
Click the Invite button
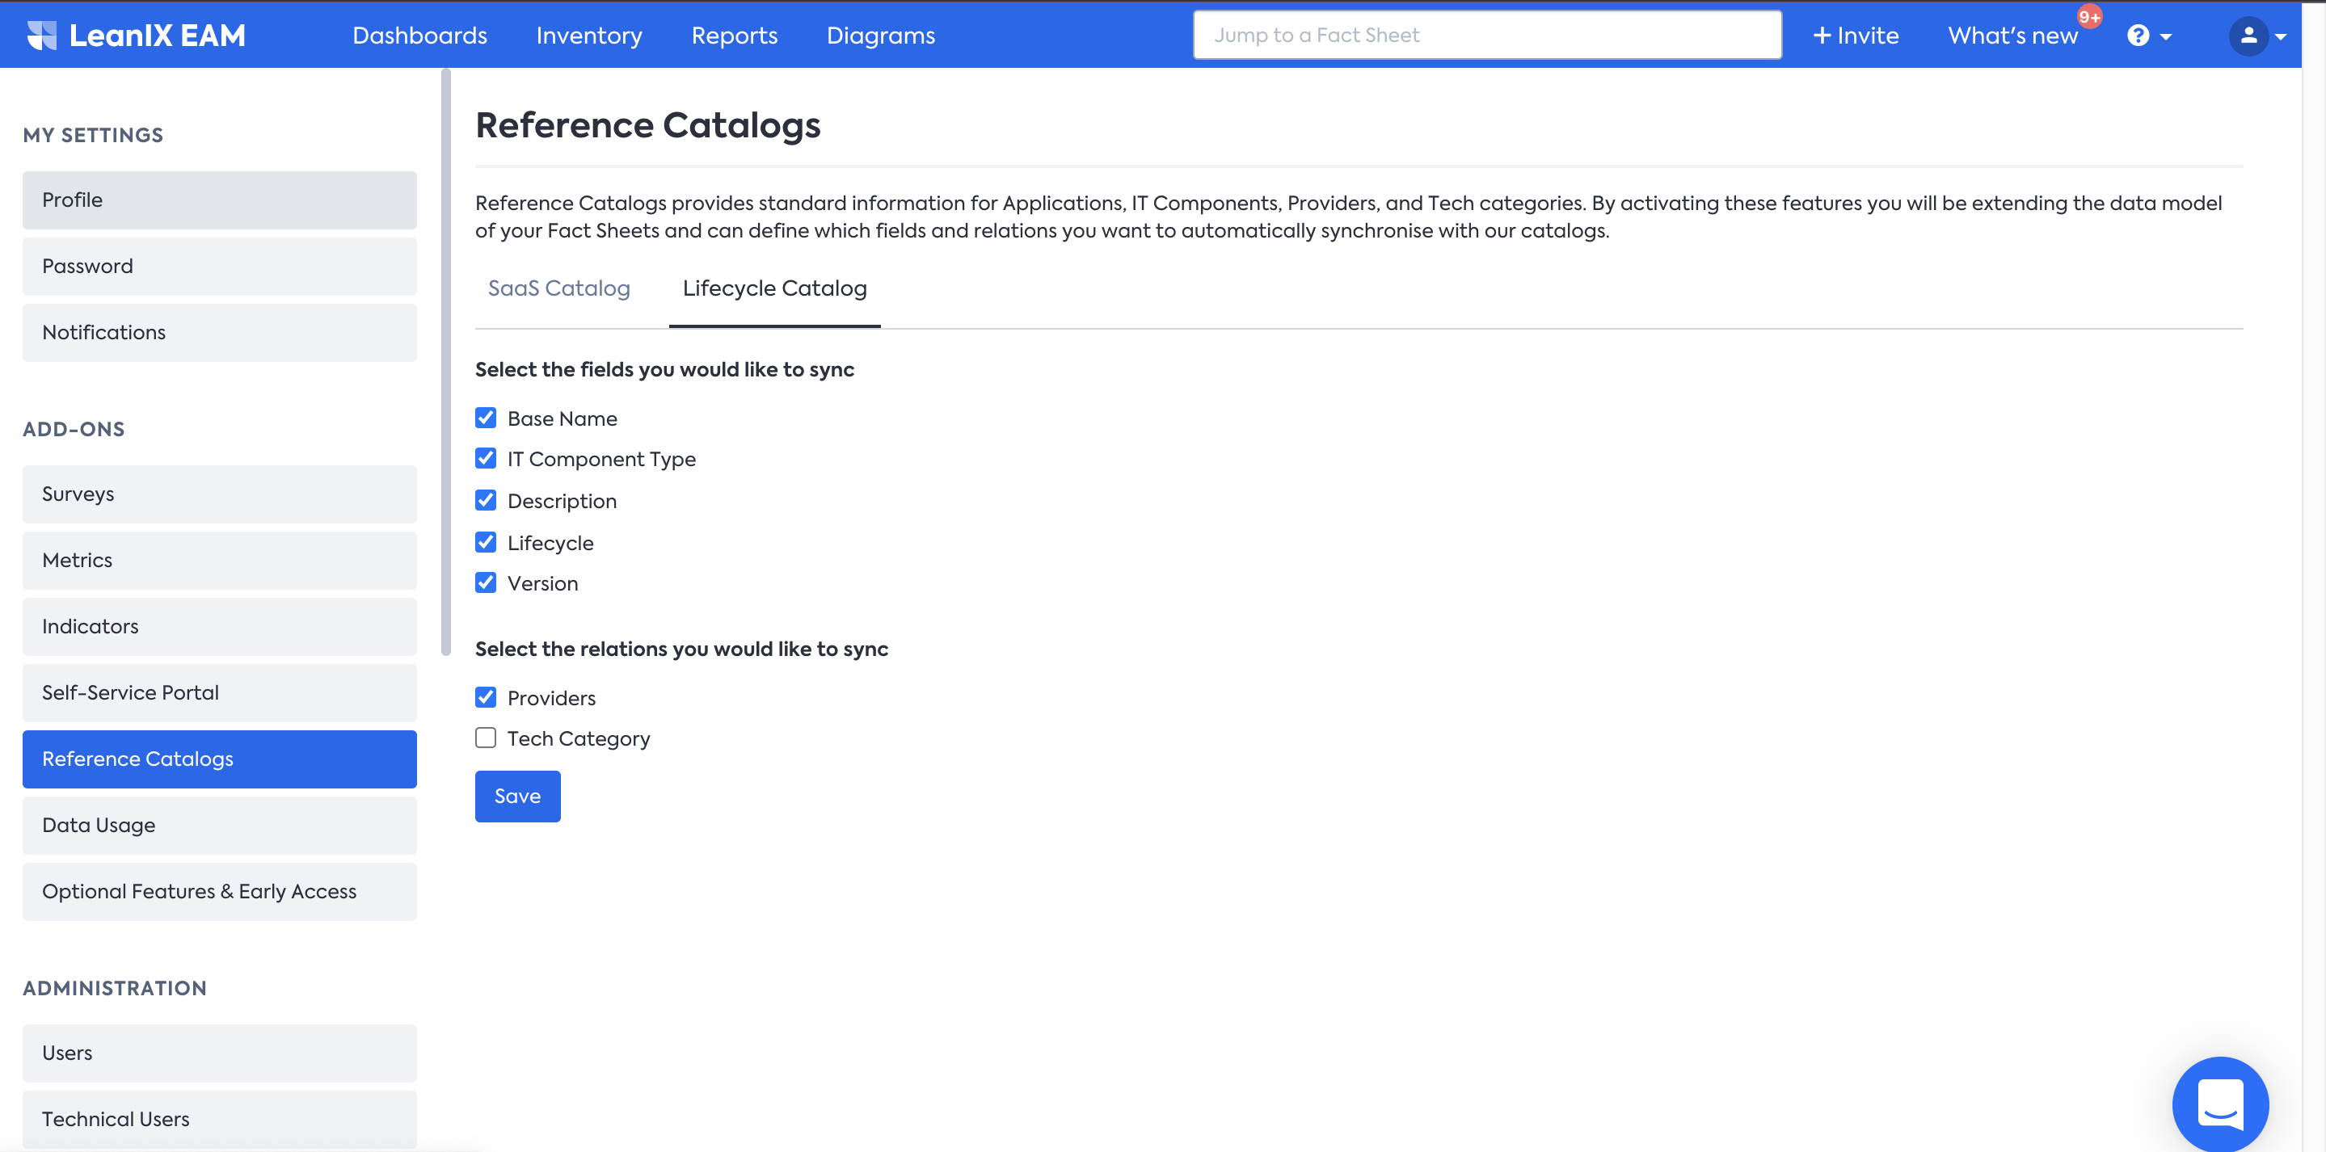pos(1856,36)
